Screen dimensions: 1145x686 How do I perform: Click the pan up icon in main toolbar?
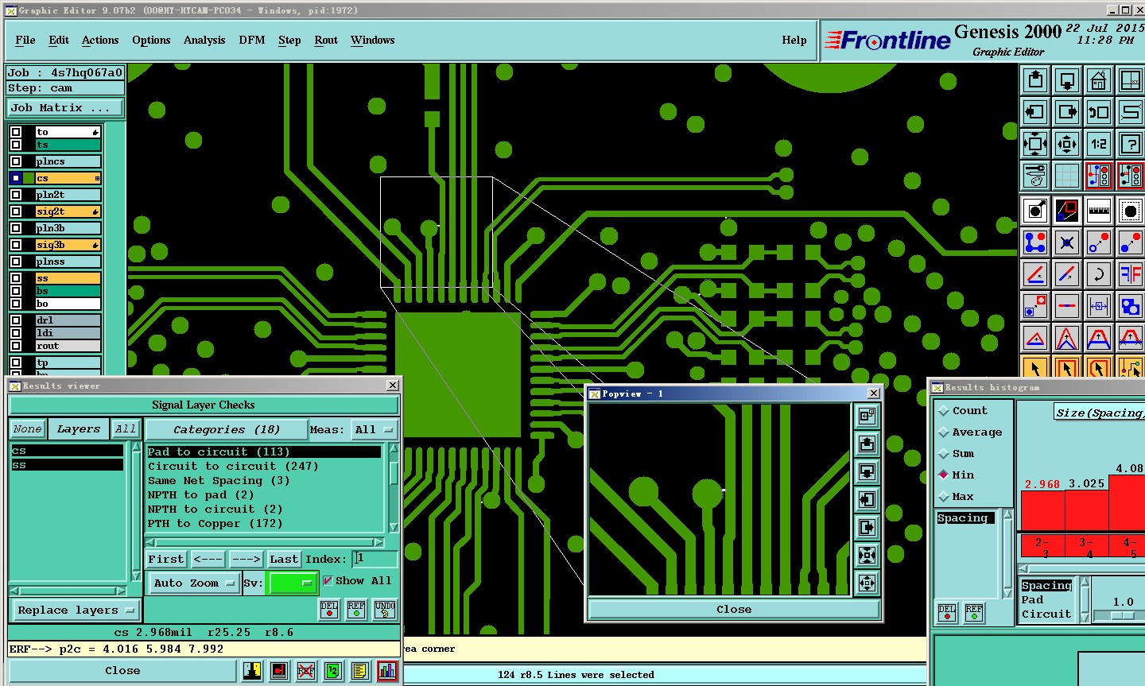coord(1035,80)
